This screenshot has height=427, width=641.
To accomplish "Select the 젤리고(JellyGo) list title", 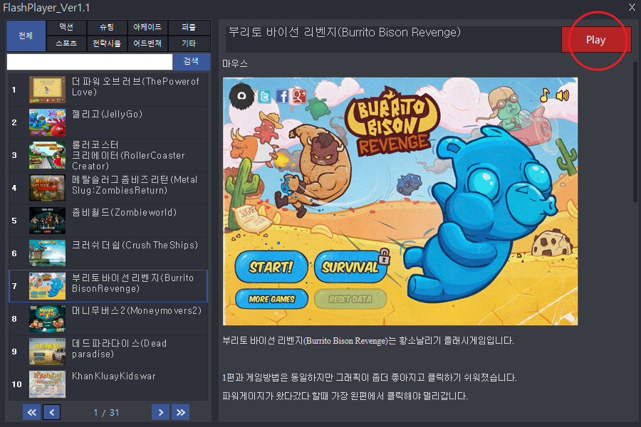I will [x=107, y=114].
